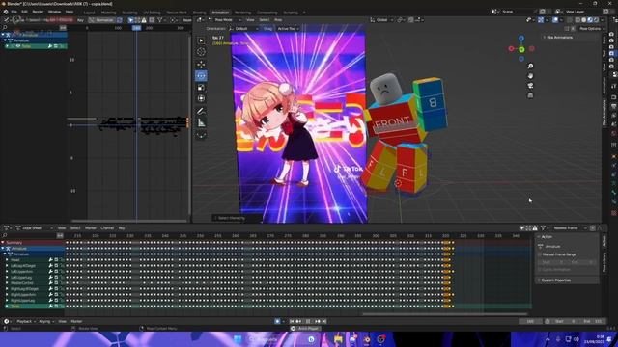
Task: Open the Keying popover in timeline
Action: [46, 321]
